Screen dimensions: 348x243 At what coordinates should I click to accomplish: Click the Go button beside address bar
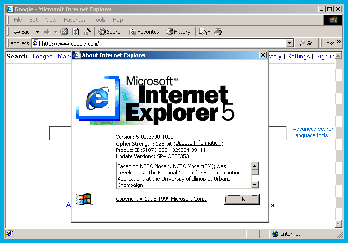point(306,43)
